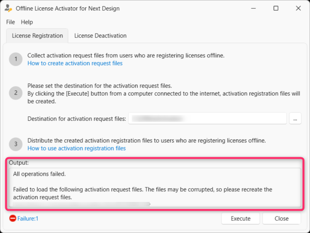
Task: Click the 'Output:' label
Action: (19, 163)
